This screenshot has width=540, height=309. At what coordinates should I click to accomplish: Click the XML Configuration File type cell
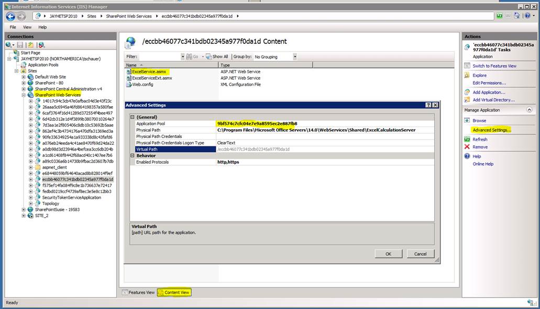(x=240, y=84)
